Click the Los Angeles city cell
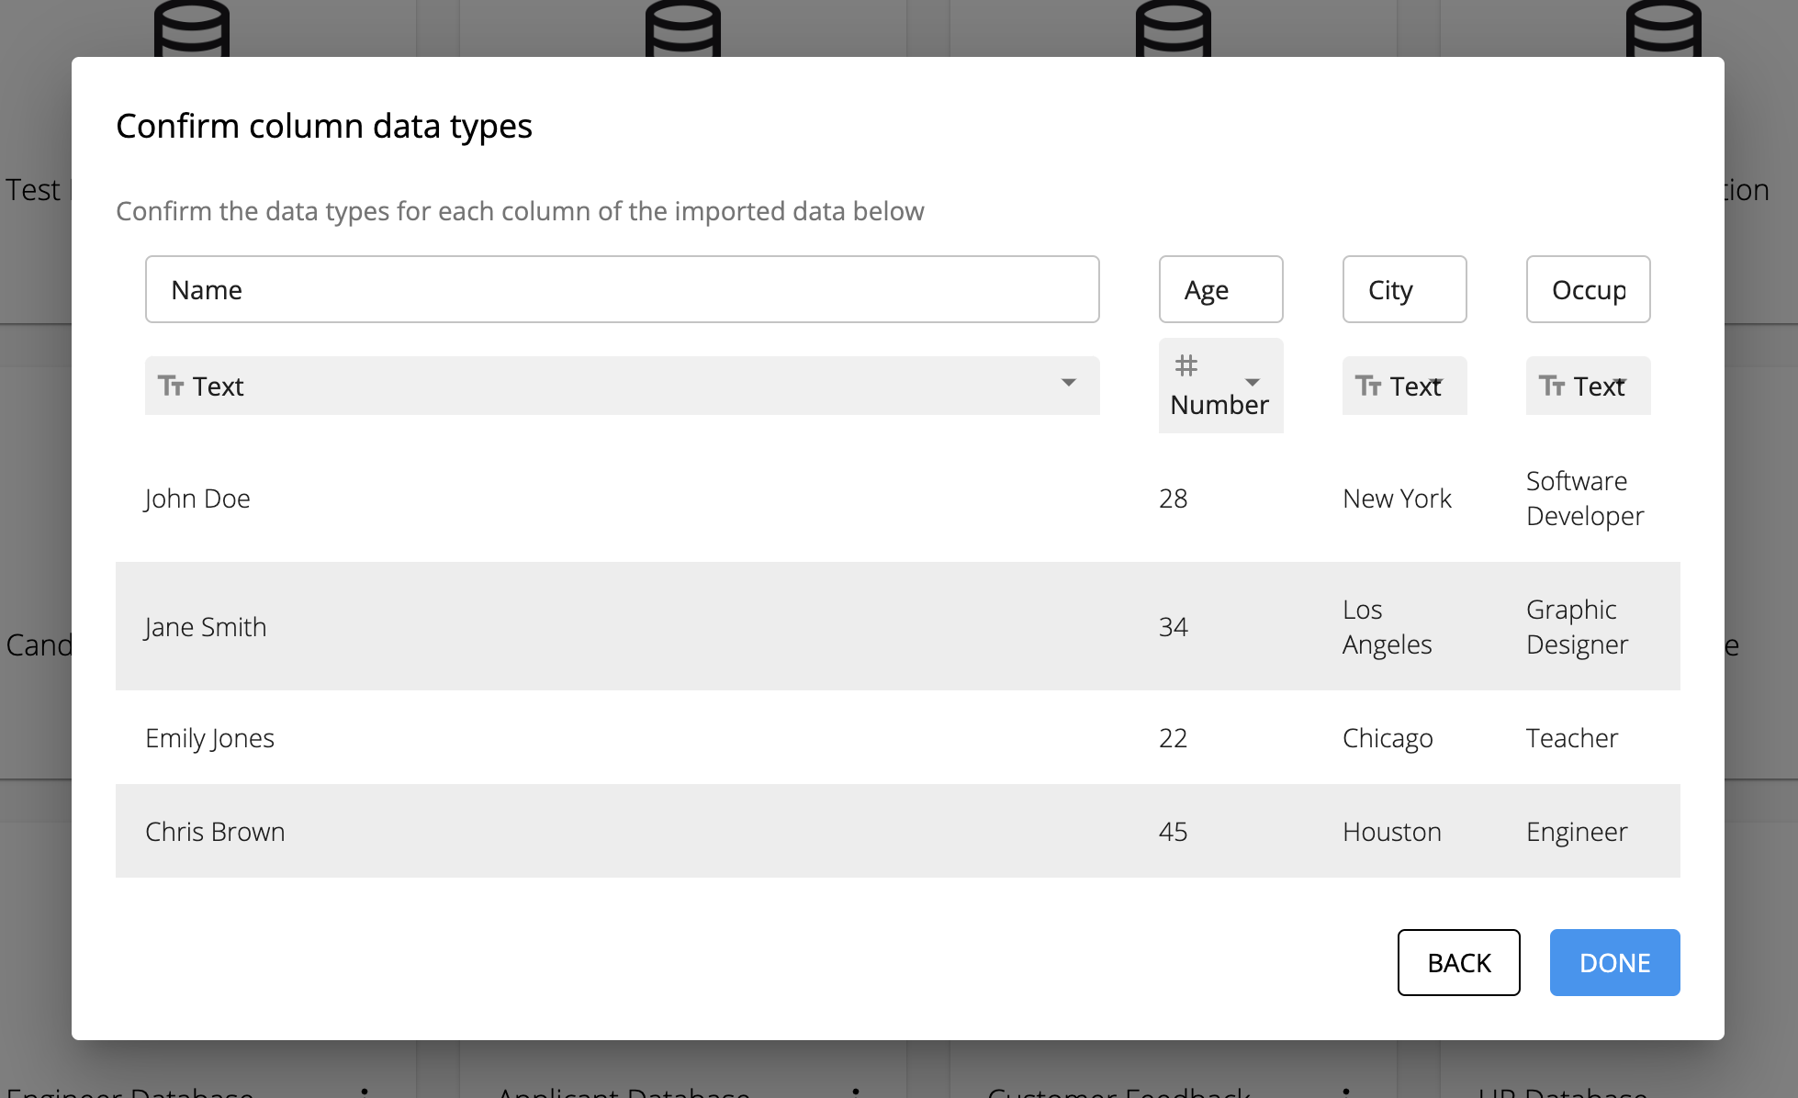The height and width of the screenshot is (1098, 1798). pyautogui.click(x=1387, y=627)
